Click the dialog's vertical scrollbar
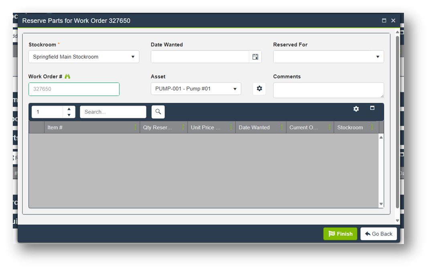 (x=398, y=120)
